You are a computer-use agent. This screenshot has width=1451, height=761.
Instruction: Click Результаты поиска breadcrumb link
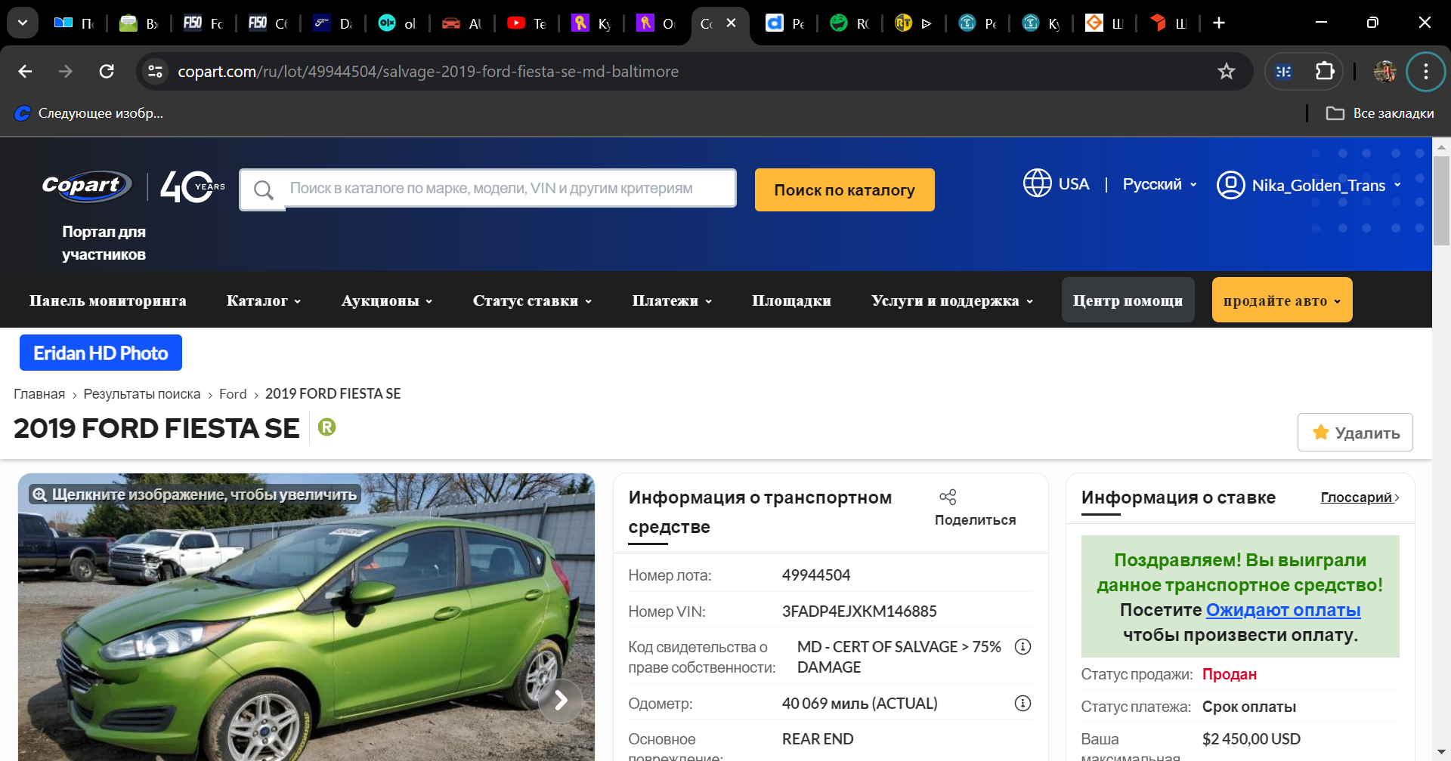pos(142,394)
